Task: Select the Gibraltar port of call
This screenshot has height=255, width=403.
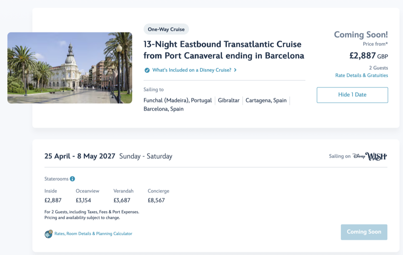Action: 229,100
